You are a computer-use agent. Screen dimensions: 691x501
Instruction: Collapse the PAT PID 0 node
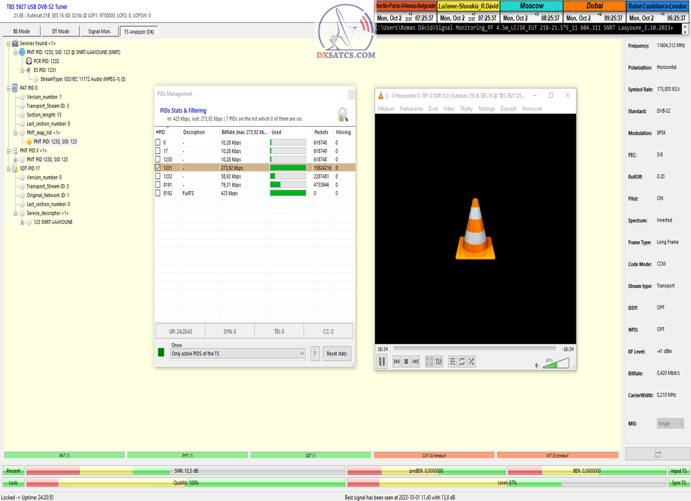pyautogui.click(x=8, y=88)
